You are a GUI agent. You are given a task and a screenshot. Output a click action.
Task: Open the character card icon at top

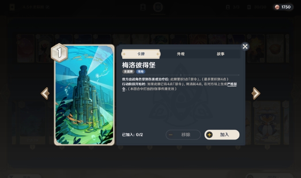tap(143, 7)
